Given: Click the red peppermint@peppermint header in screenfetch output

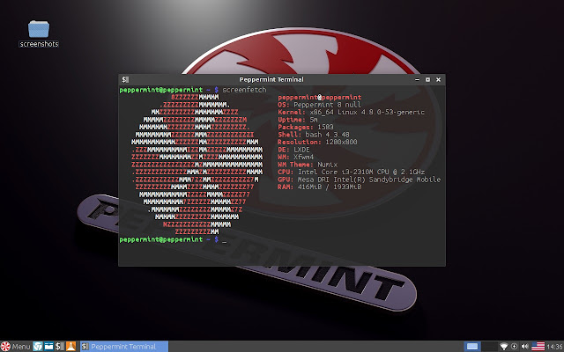Looking at the screenshot, I should [x=319, y=97].
